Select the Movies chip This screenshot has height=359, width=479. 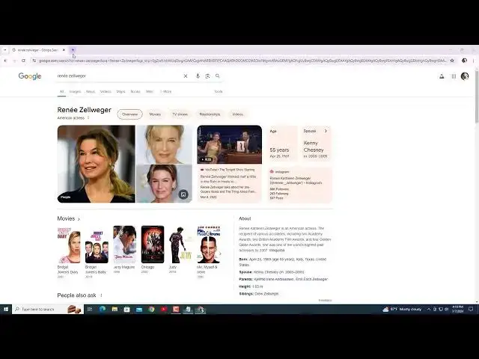[155, 114]
